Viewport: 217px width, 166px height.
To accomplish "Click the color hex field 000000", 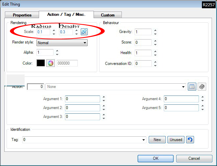I will (x=67, y=63).
